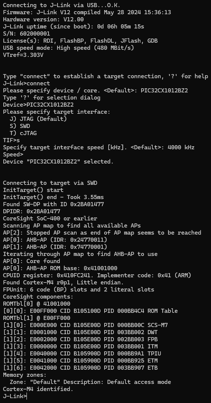Click the CPUID register 0x410FC241 line

coord(97,275)
